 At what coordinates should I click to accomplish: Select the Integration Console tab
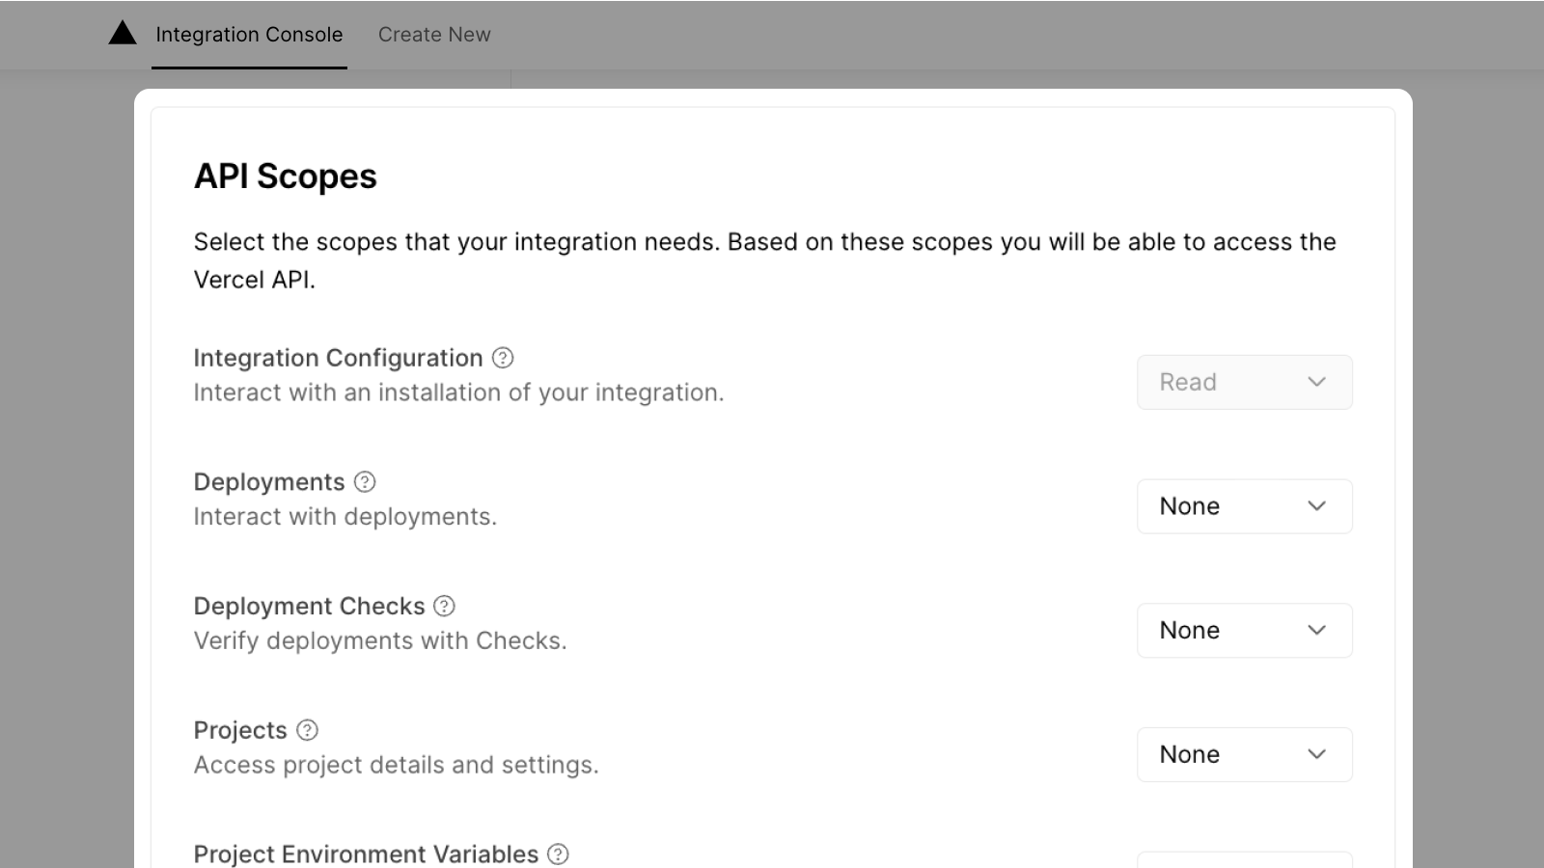(249, 34)
